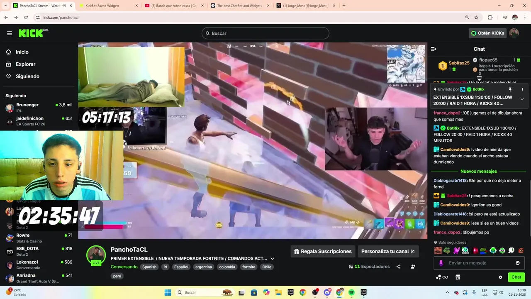Click the Obtén KICKs button
This screenshot has width=531, height=299.
pyautogui.click(x=488, y=33)
